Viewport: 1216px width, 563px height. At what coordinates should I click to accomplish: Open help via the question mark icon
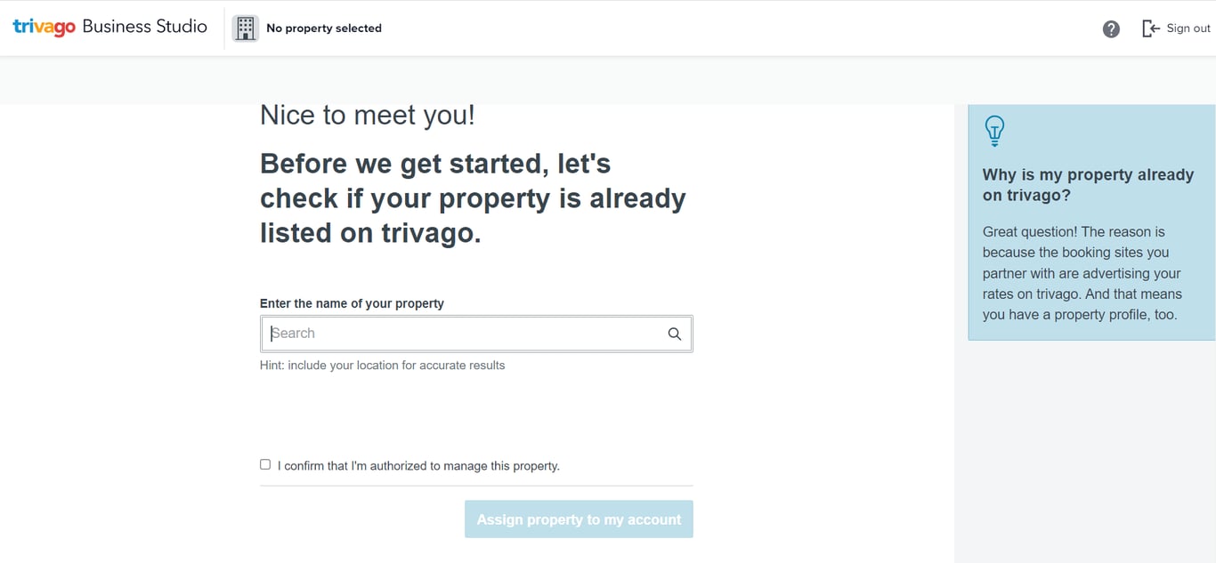pyautogui.click(x=1111, y=28)
